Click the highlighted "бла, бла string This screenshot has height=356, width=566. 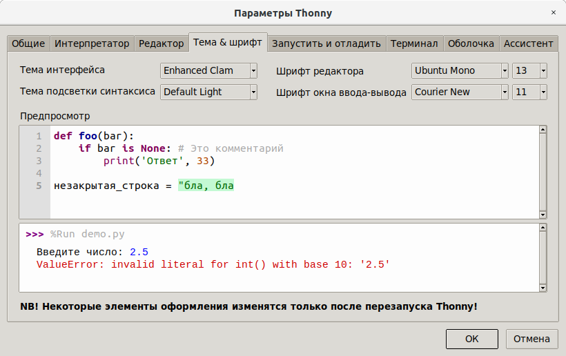point(206,186)
